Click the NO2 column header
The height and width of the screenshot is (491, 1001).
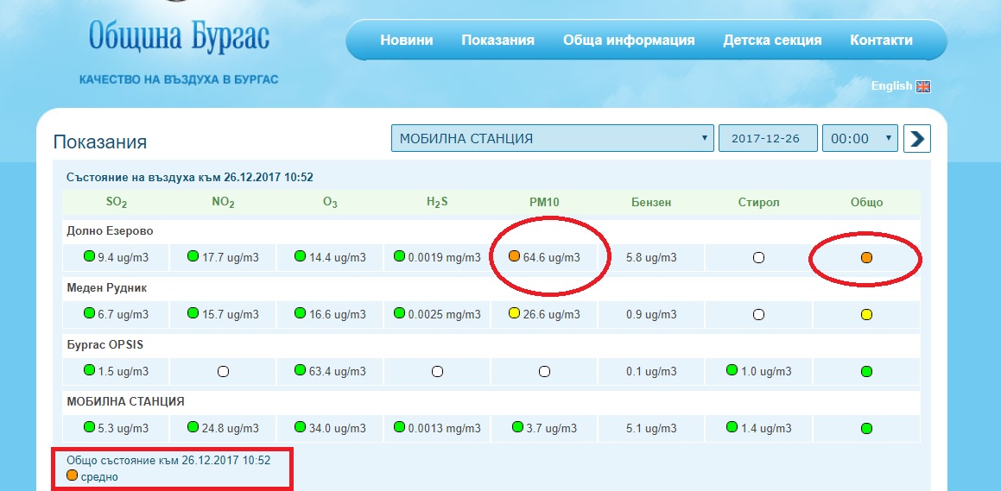click(x=223, y=203)
